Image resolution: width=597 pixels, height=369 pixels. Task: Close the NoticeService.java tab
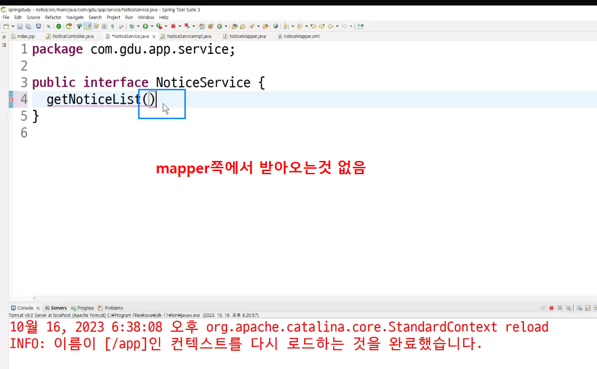click(154, 37)
